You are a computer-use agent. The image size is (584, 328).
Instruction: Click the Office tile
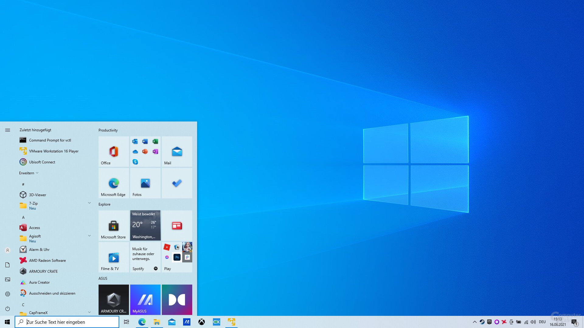(x=114, y=152)
